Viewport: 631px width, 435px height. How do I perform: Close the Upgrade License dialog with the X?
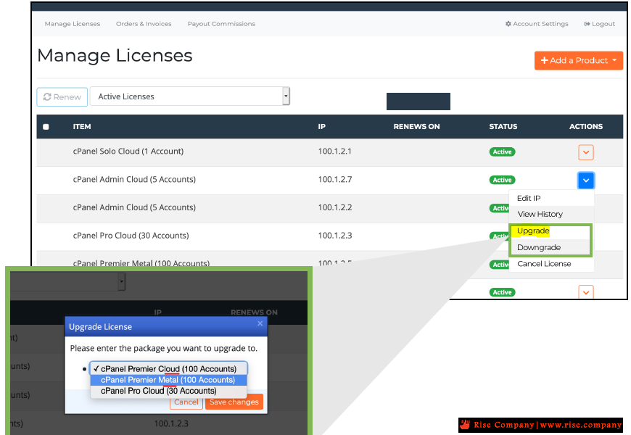[260, 323]
